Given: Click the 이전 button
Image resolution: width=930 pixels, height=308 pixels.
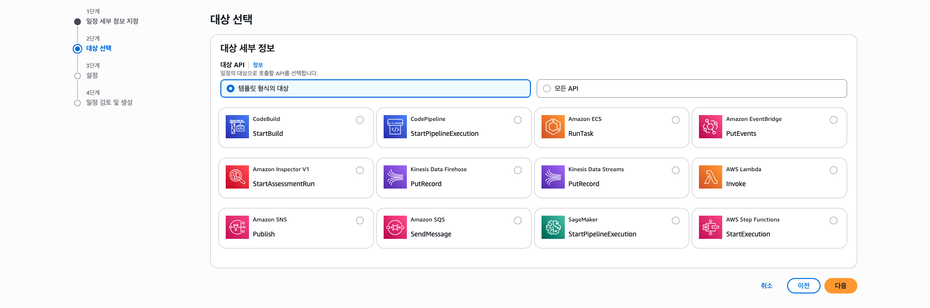Looking at the screenshot, I should (x=803, y=286).
